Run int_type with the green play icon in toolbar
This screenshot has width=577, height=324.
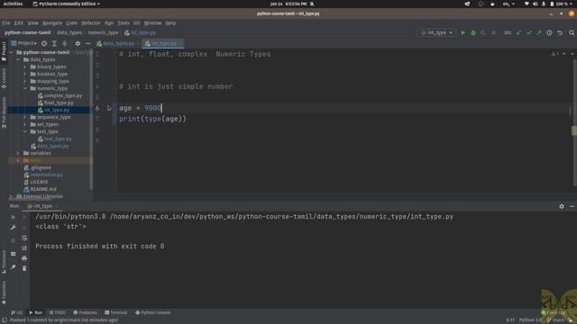(x=463, y=32)
